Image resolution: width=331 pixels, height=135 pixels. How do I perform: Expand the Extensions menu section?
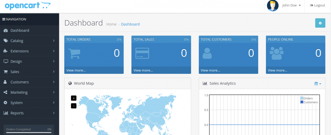click(x=29, y=51)
